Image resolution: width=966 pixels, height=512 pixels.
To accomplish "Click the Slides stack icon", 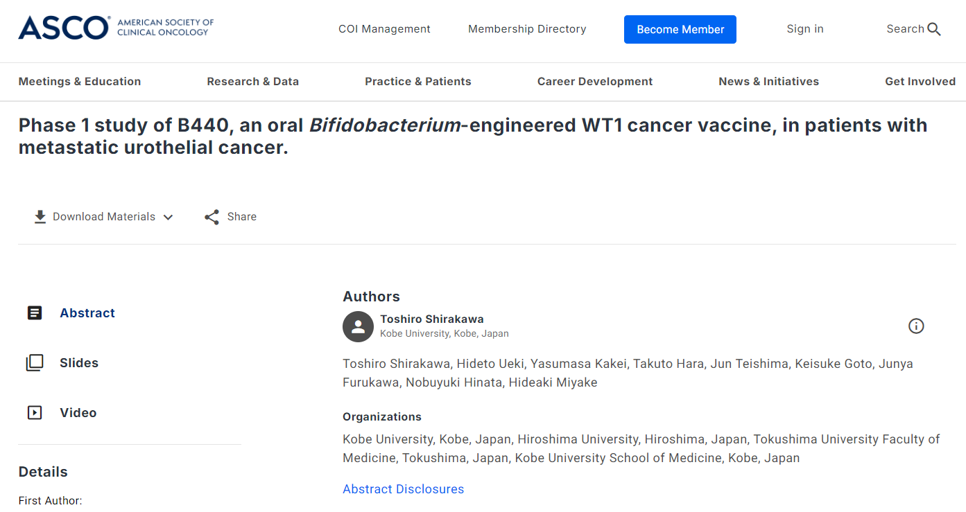I will click(x=35, y=363).
